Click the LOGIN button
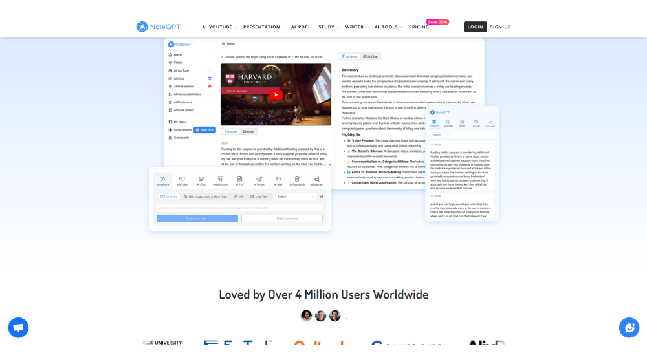This screenshot has height=364, width=647. pos(475,27)
